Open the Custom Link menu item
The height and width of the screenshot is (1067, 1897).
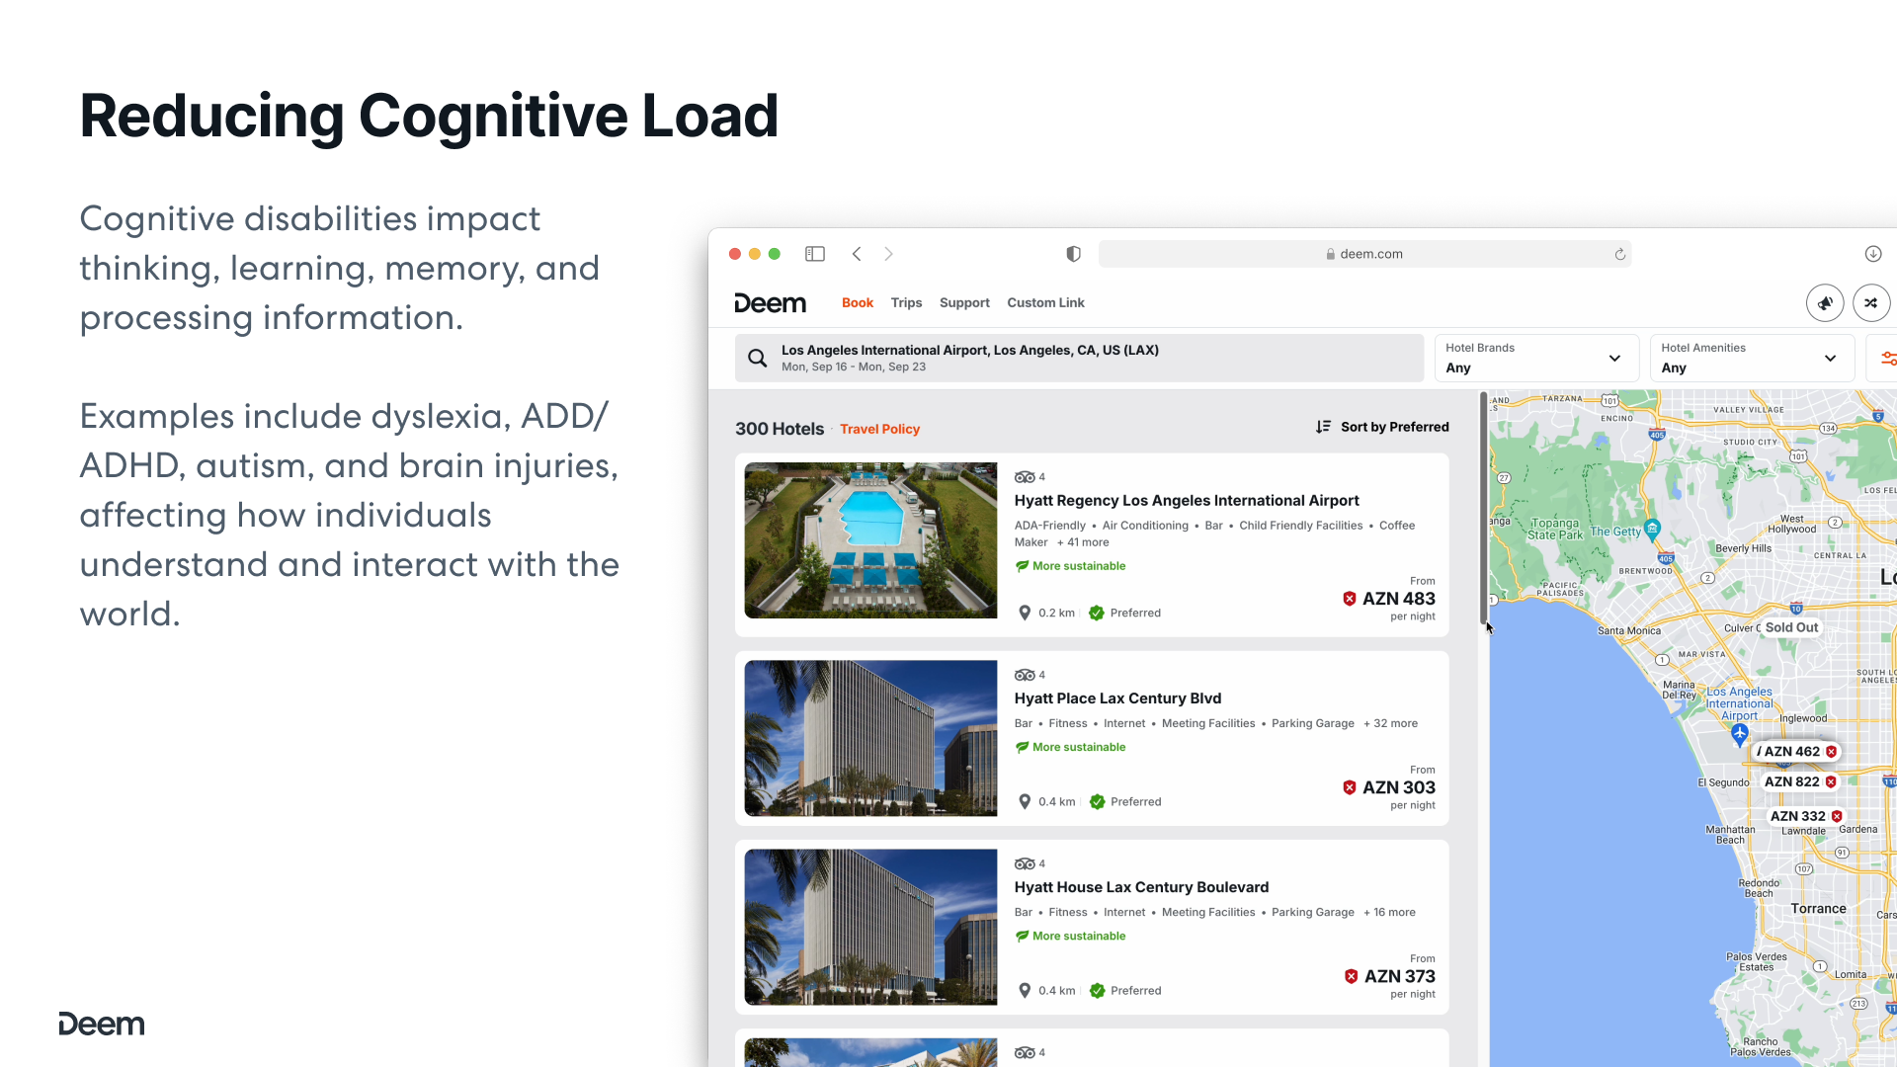1045,303
